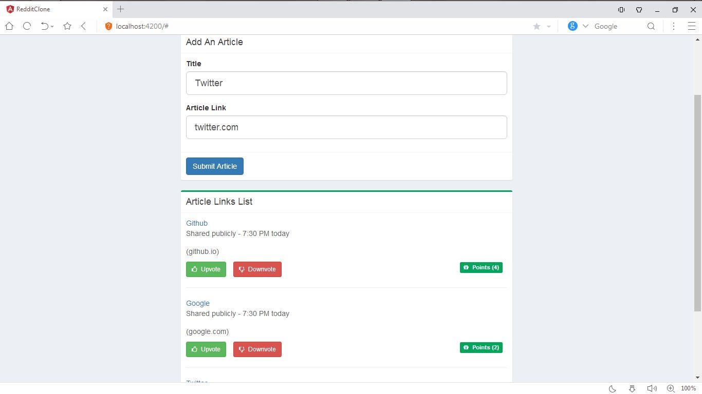Click the Article Links List heading
Screen dimensions: 702x394
click(x=219, y=202)
